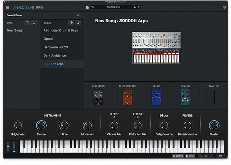
Task: Open the hamburger main menu
Action: point(8,7)
